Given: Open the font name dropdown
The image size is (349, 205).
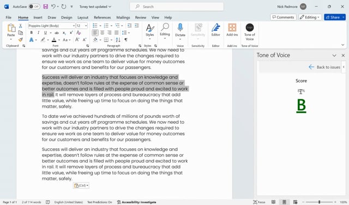Looking at the screenshot, I should 74,26.
